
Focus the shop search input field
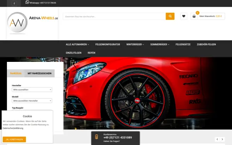point(114,16)
